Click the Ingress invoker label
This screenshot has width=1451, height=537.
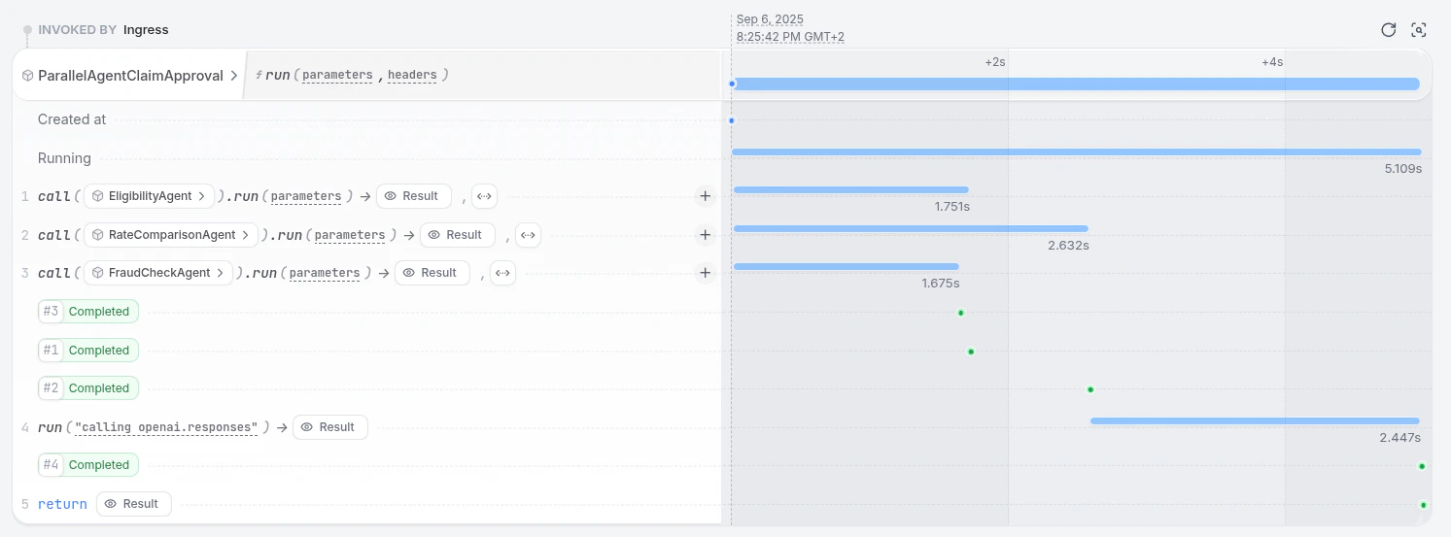(x=146, y=30)
